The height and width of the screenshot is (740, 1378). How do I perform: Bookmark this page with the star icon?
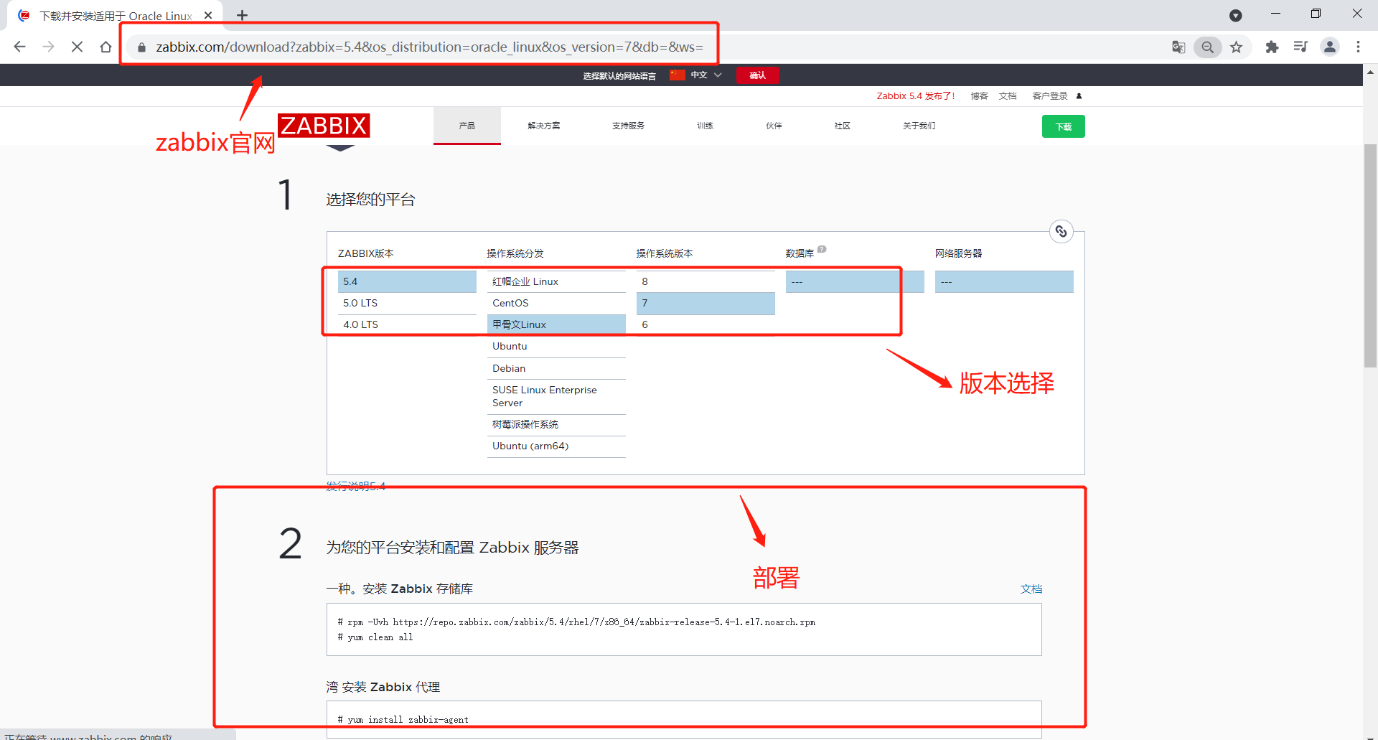[x=1236, y=47]
